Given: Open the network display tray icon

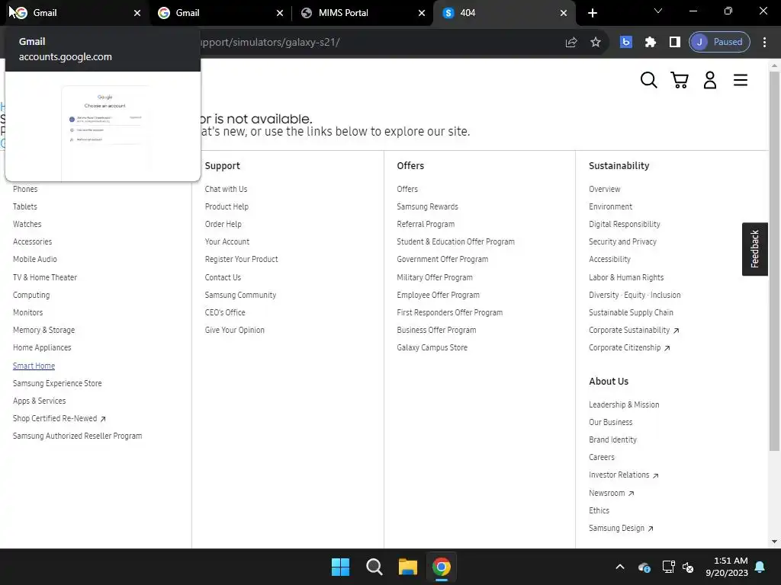Looking at the screenshot, I should click(x=668, y=567).
